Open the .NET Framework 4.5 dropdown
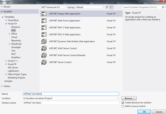The image size is (166, 114). click(x=54, y=7)
